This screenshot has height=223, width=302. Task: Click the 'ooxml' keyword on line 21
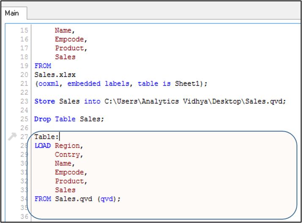[x=50, y=83]
